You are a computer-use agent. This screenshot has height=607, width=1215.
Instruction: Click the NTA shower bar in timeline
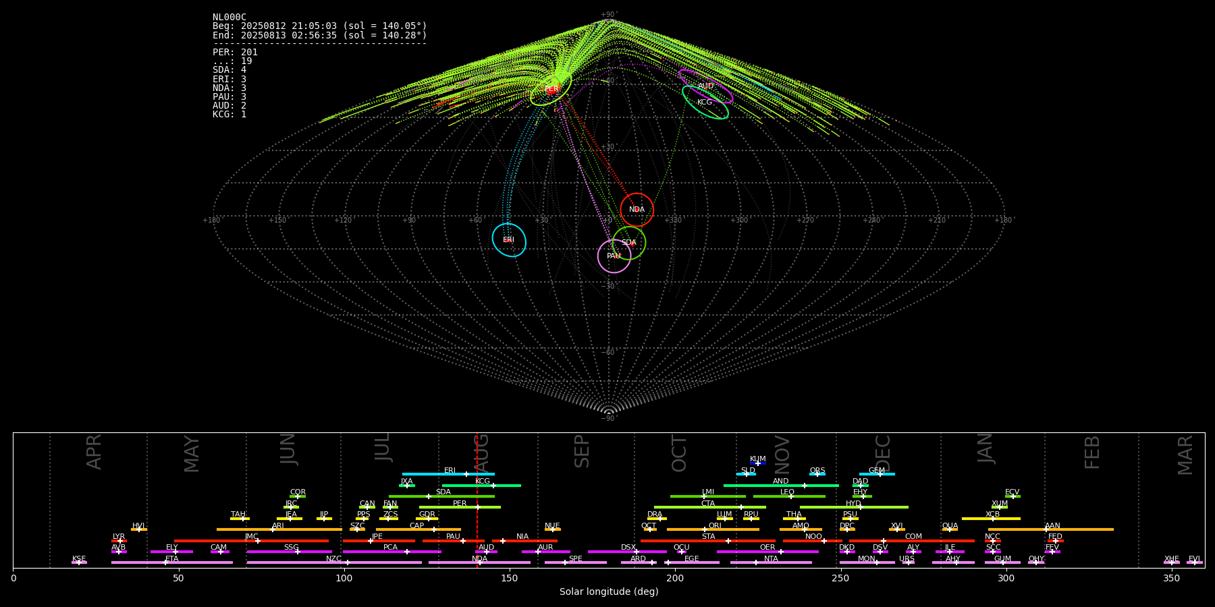(771, 562)
